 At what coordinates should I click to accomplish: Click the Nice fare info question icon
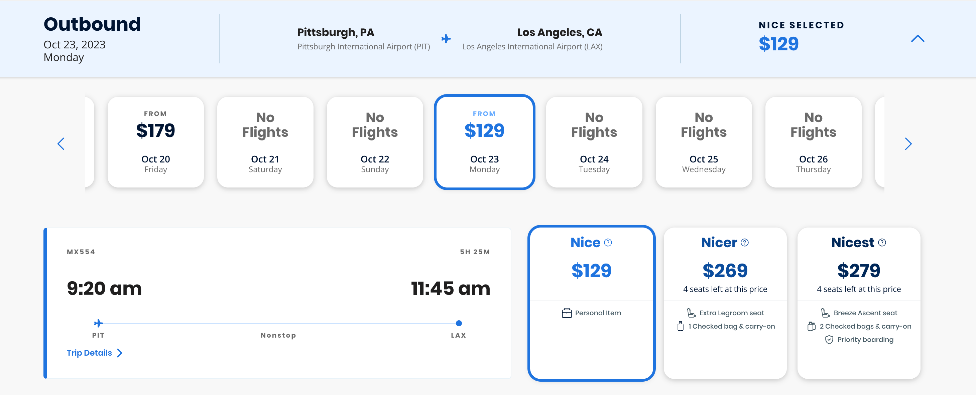coord(608,243)
